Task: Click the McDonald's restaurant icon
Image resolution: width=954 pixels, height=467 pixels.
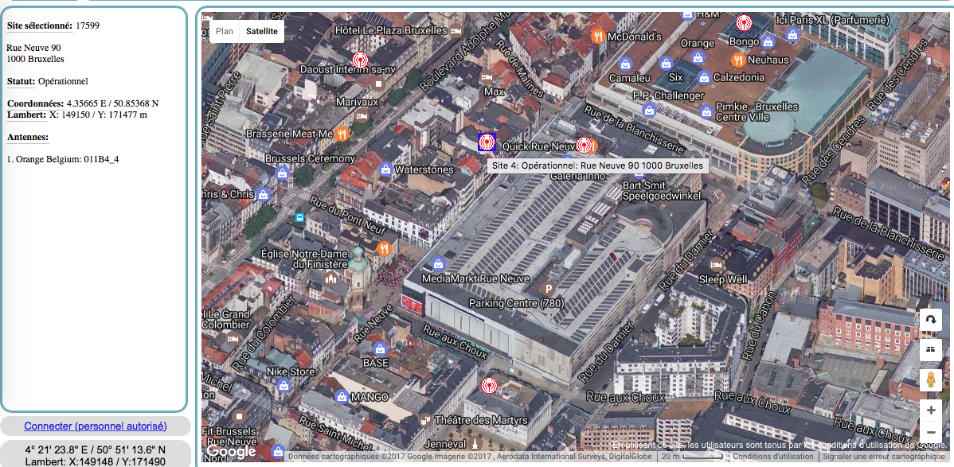Action: 599,37
